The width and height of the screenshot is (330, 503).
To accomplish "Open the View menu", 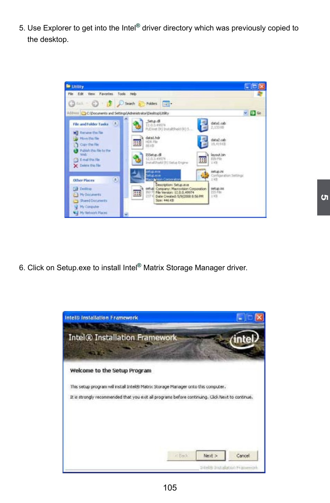I will tap(91, 94).
